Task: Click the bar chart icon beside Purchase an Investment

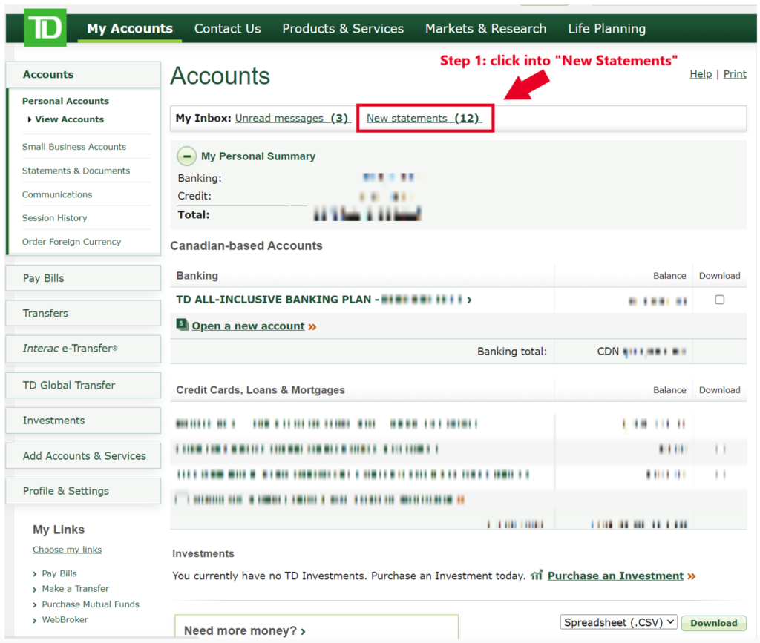Action: tap(537, 576)
